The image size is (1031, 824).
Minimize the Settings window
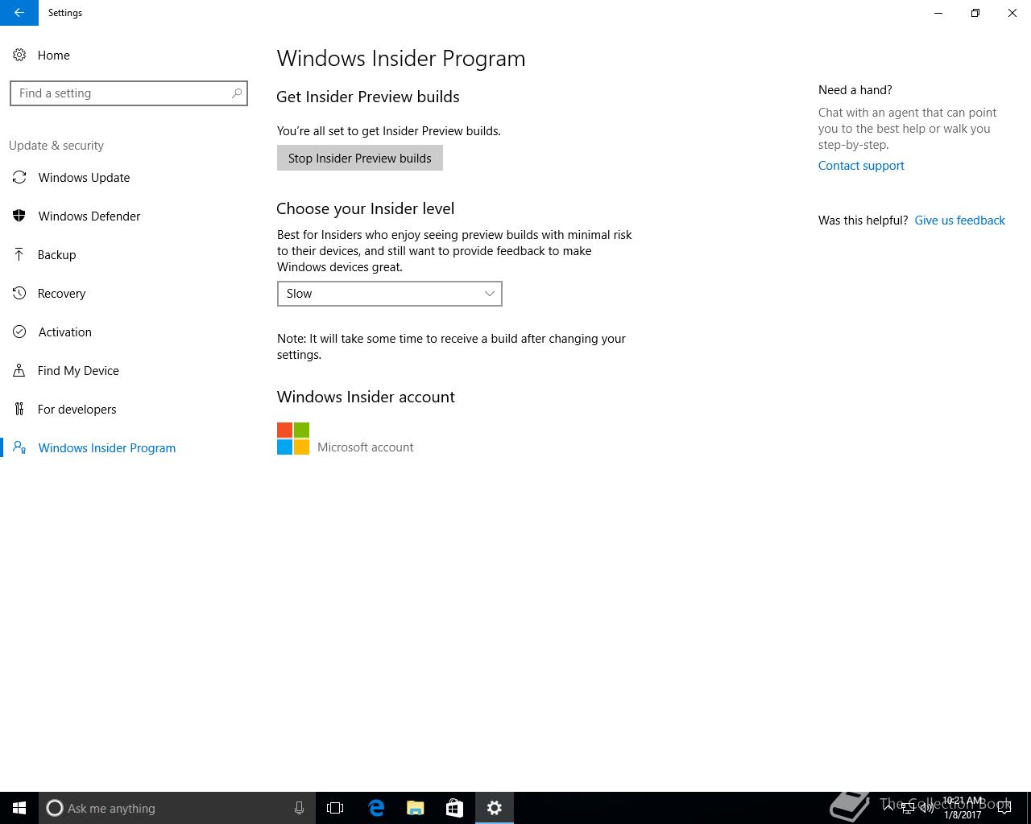click(938, 13)
